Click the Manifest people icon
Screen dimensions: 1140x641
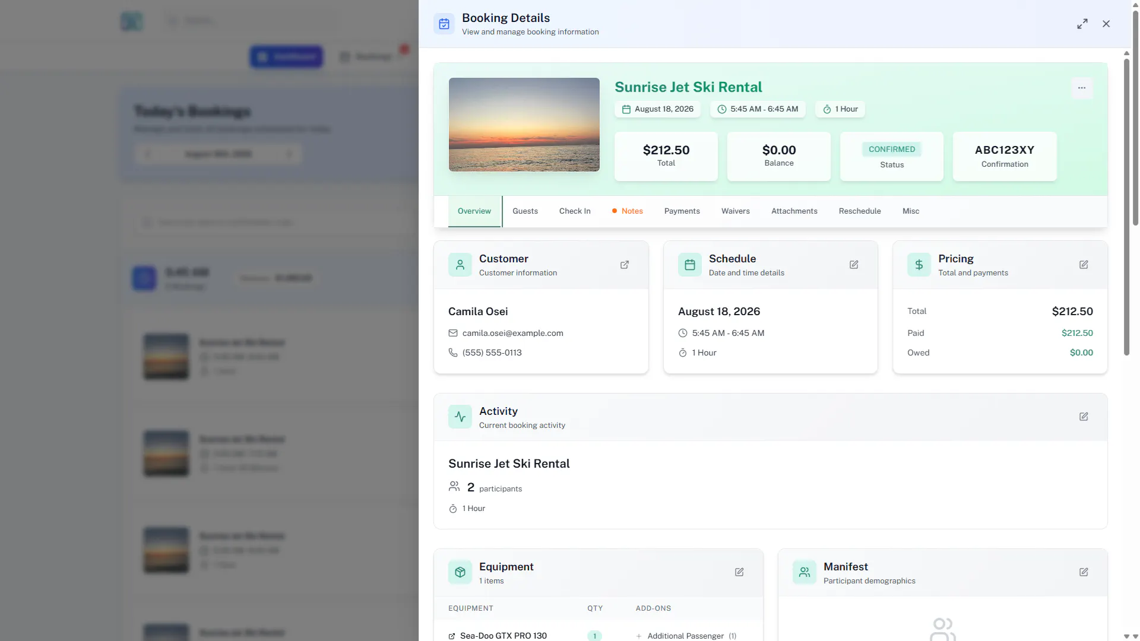tap(805, 572)
